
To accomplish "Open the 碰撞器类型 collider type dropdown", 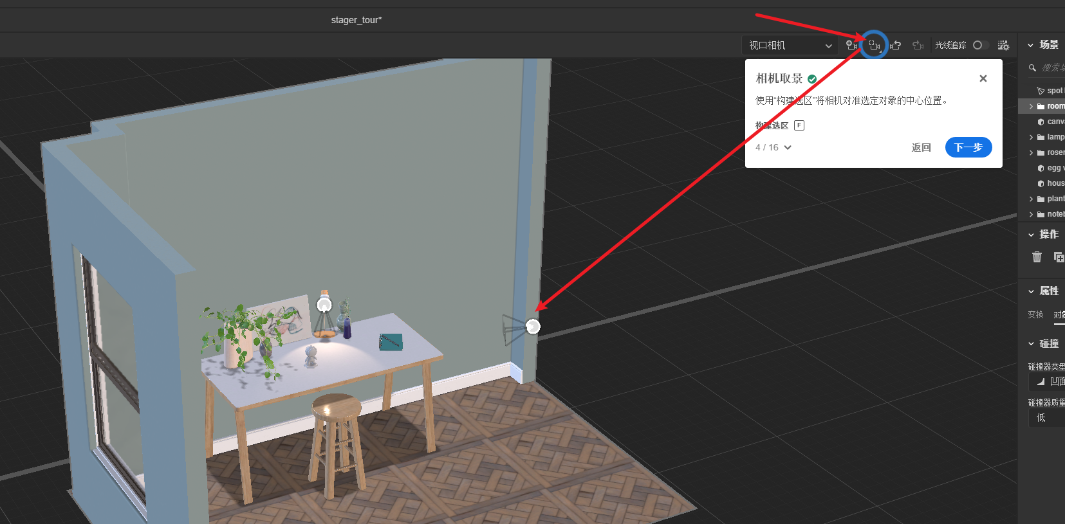I will click(1048, 381).
